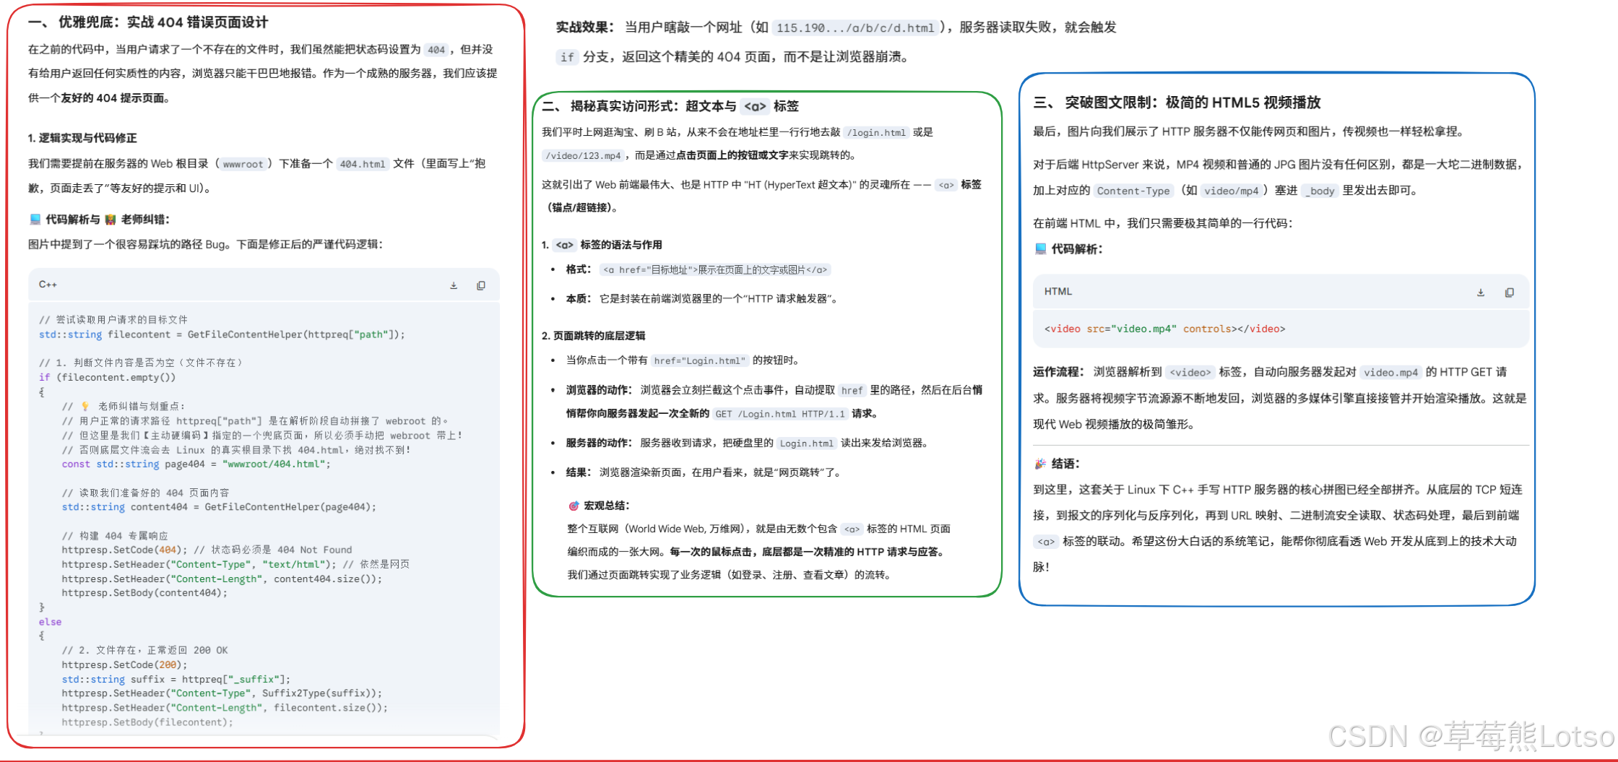Click the target emoji next to 宏观总结
1618x762 pixels.
pyautogui.click(x=574, y=506)
